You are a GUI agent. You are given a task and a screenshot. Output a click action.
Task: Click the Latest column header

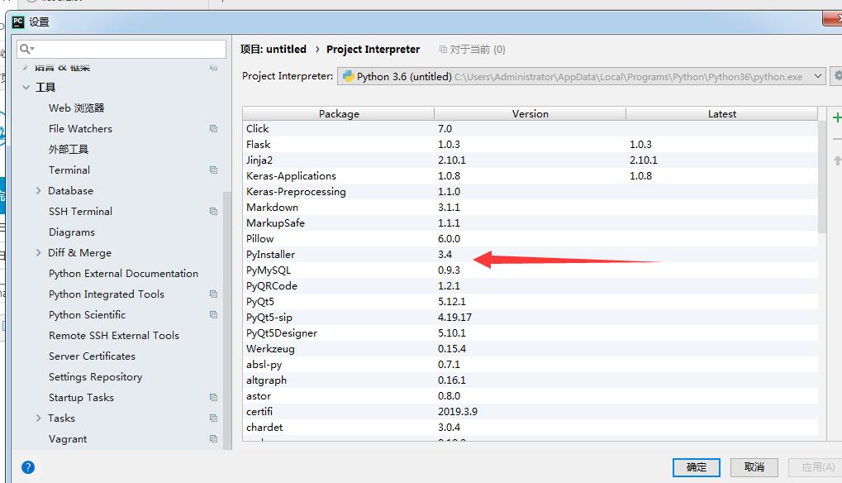point(721,113)
